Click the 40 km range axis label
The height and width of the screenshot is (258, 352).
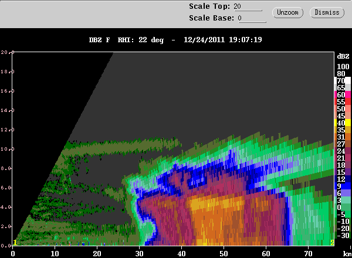click(x=181, y=254)
